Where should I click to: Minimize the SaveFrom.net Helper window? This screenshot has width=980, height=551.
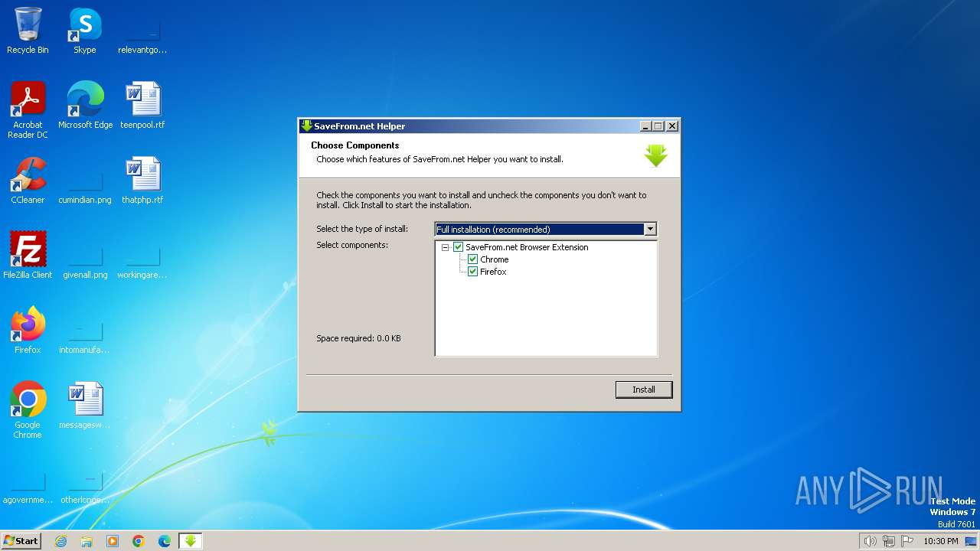click(x=645, y=126)
